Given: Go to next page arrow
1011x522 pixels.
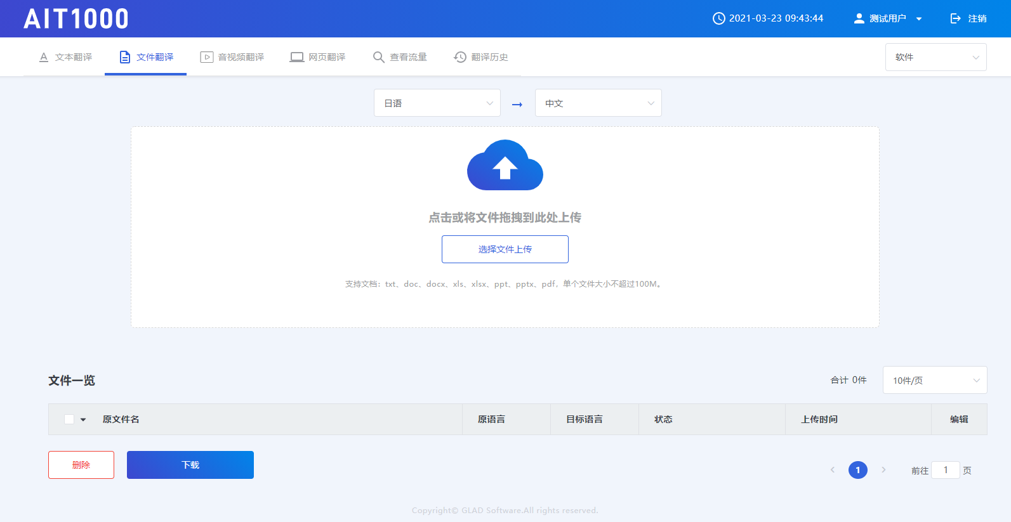Looking at the screenshot, I should (883, 470).
